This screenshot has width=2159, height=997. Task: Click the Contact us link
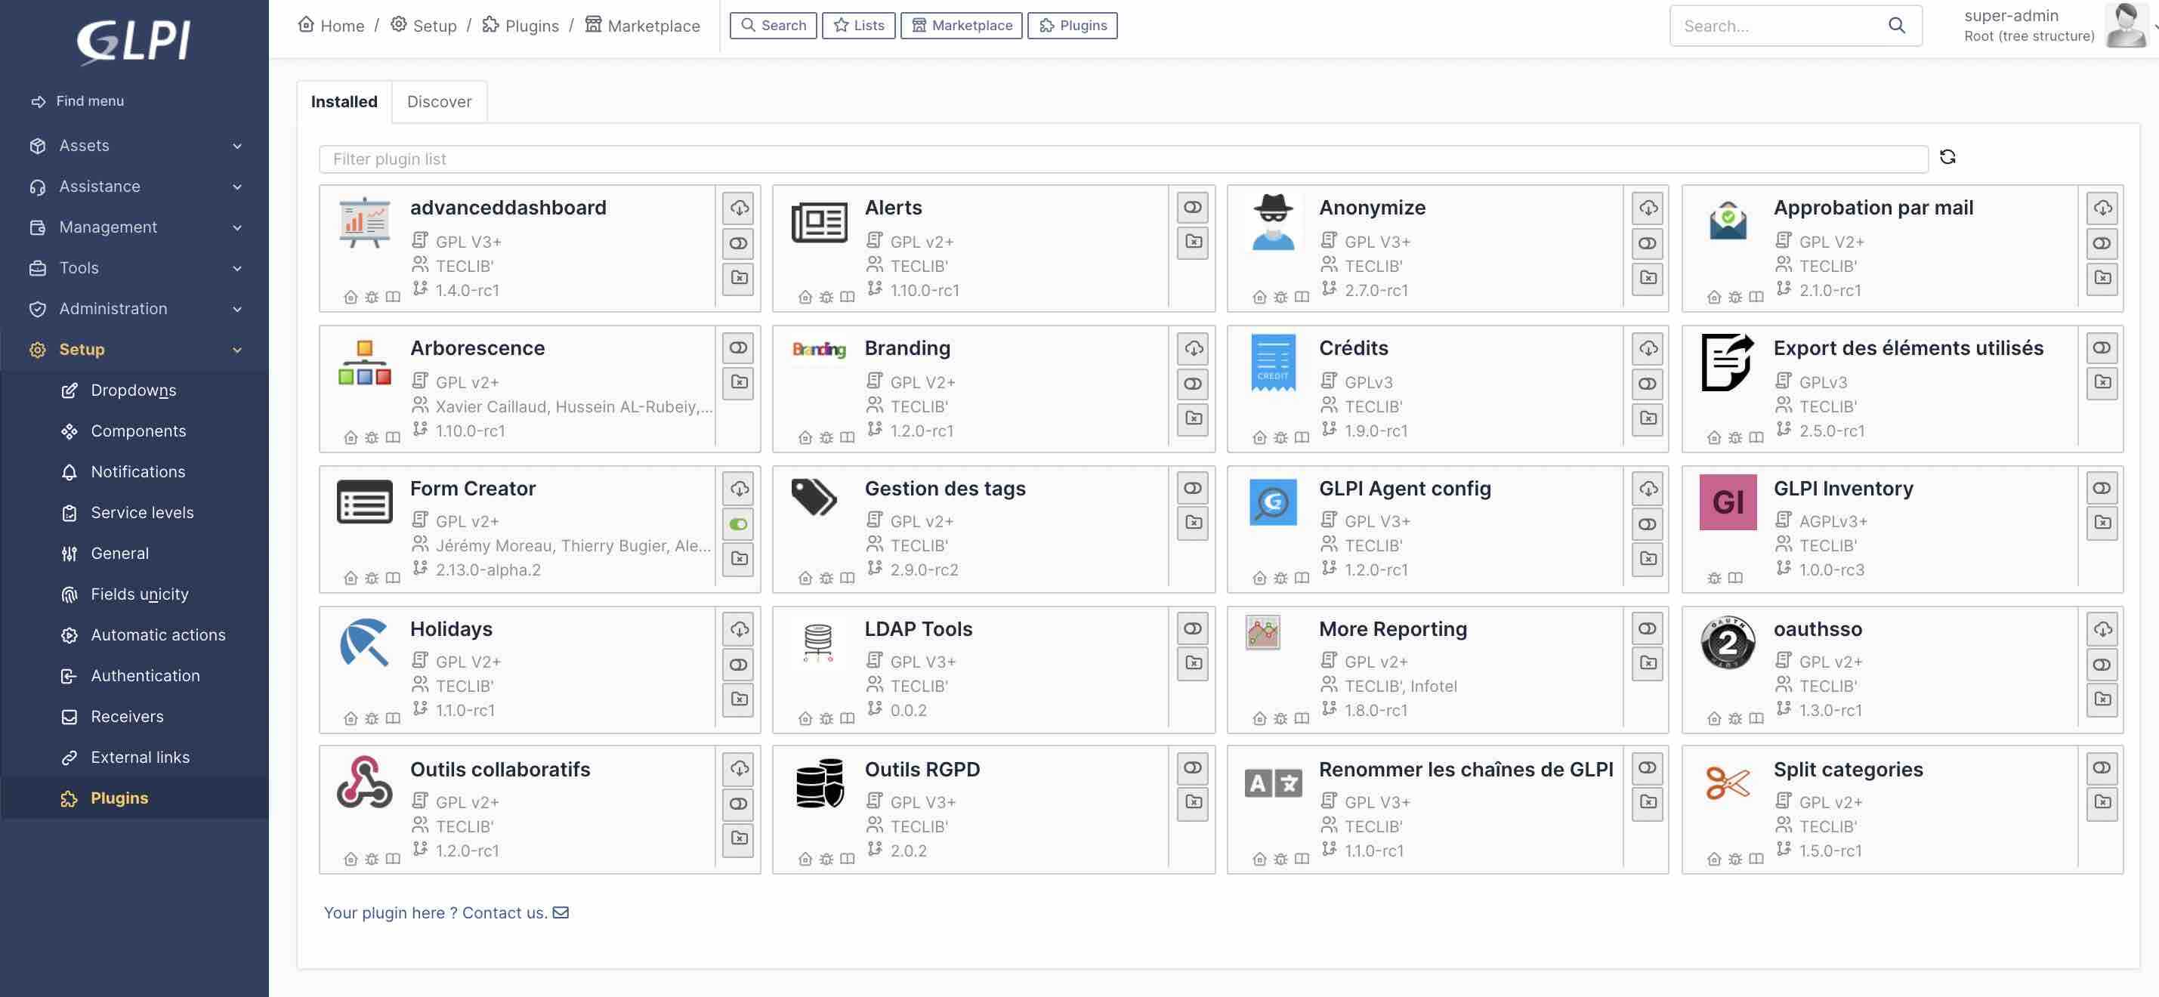pyautogui.click(x=504, y=912)
